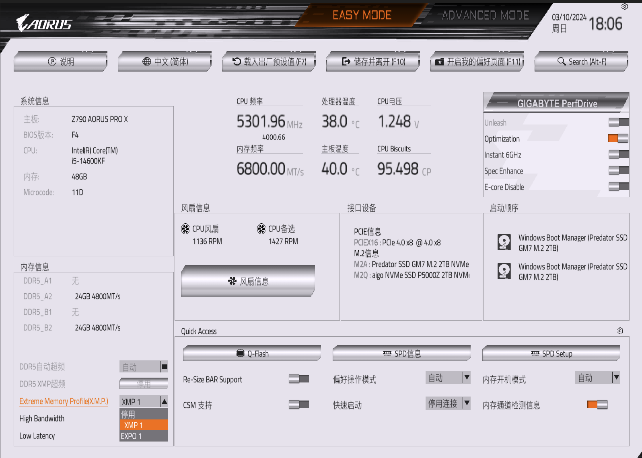This screenshot has height=458, width=642.
Task: Open Search (Alt-F) button
Action: [x=581, y=61]
